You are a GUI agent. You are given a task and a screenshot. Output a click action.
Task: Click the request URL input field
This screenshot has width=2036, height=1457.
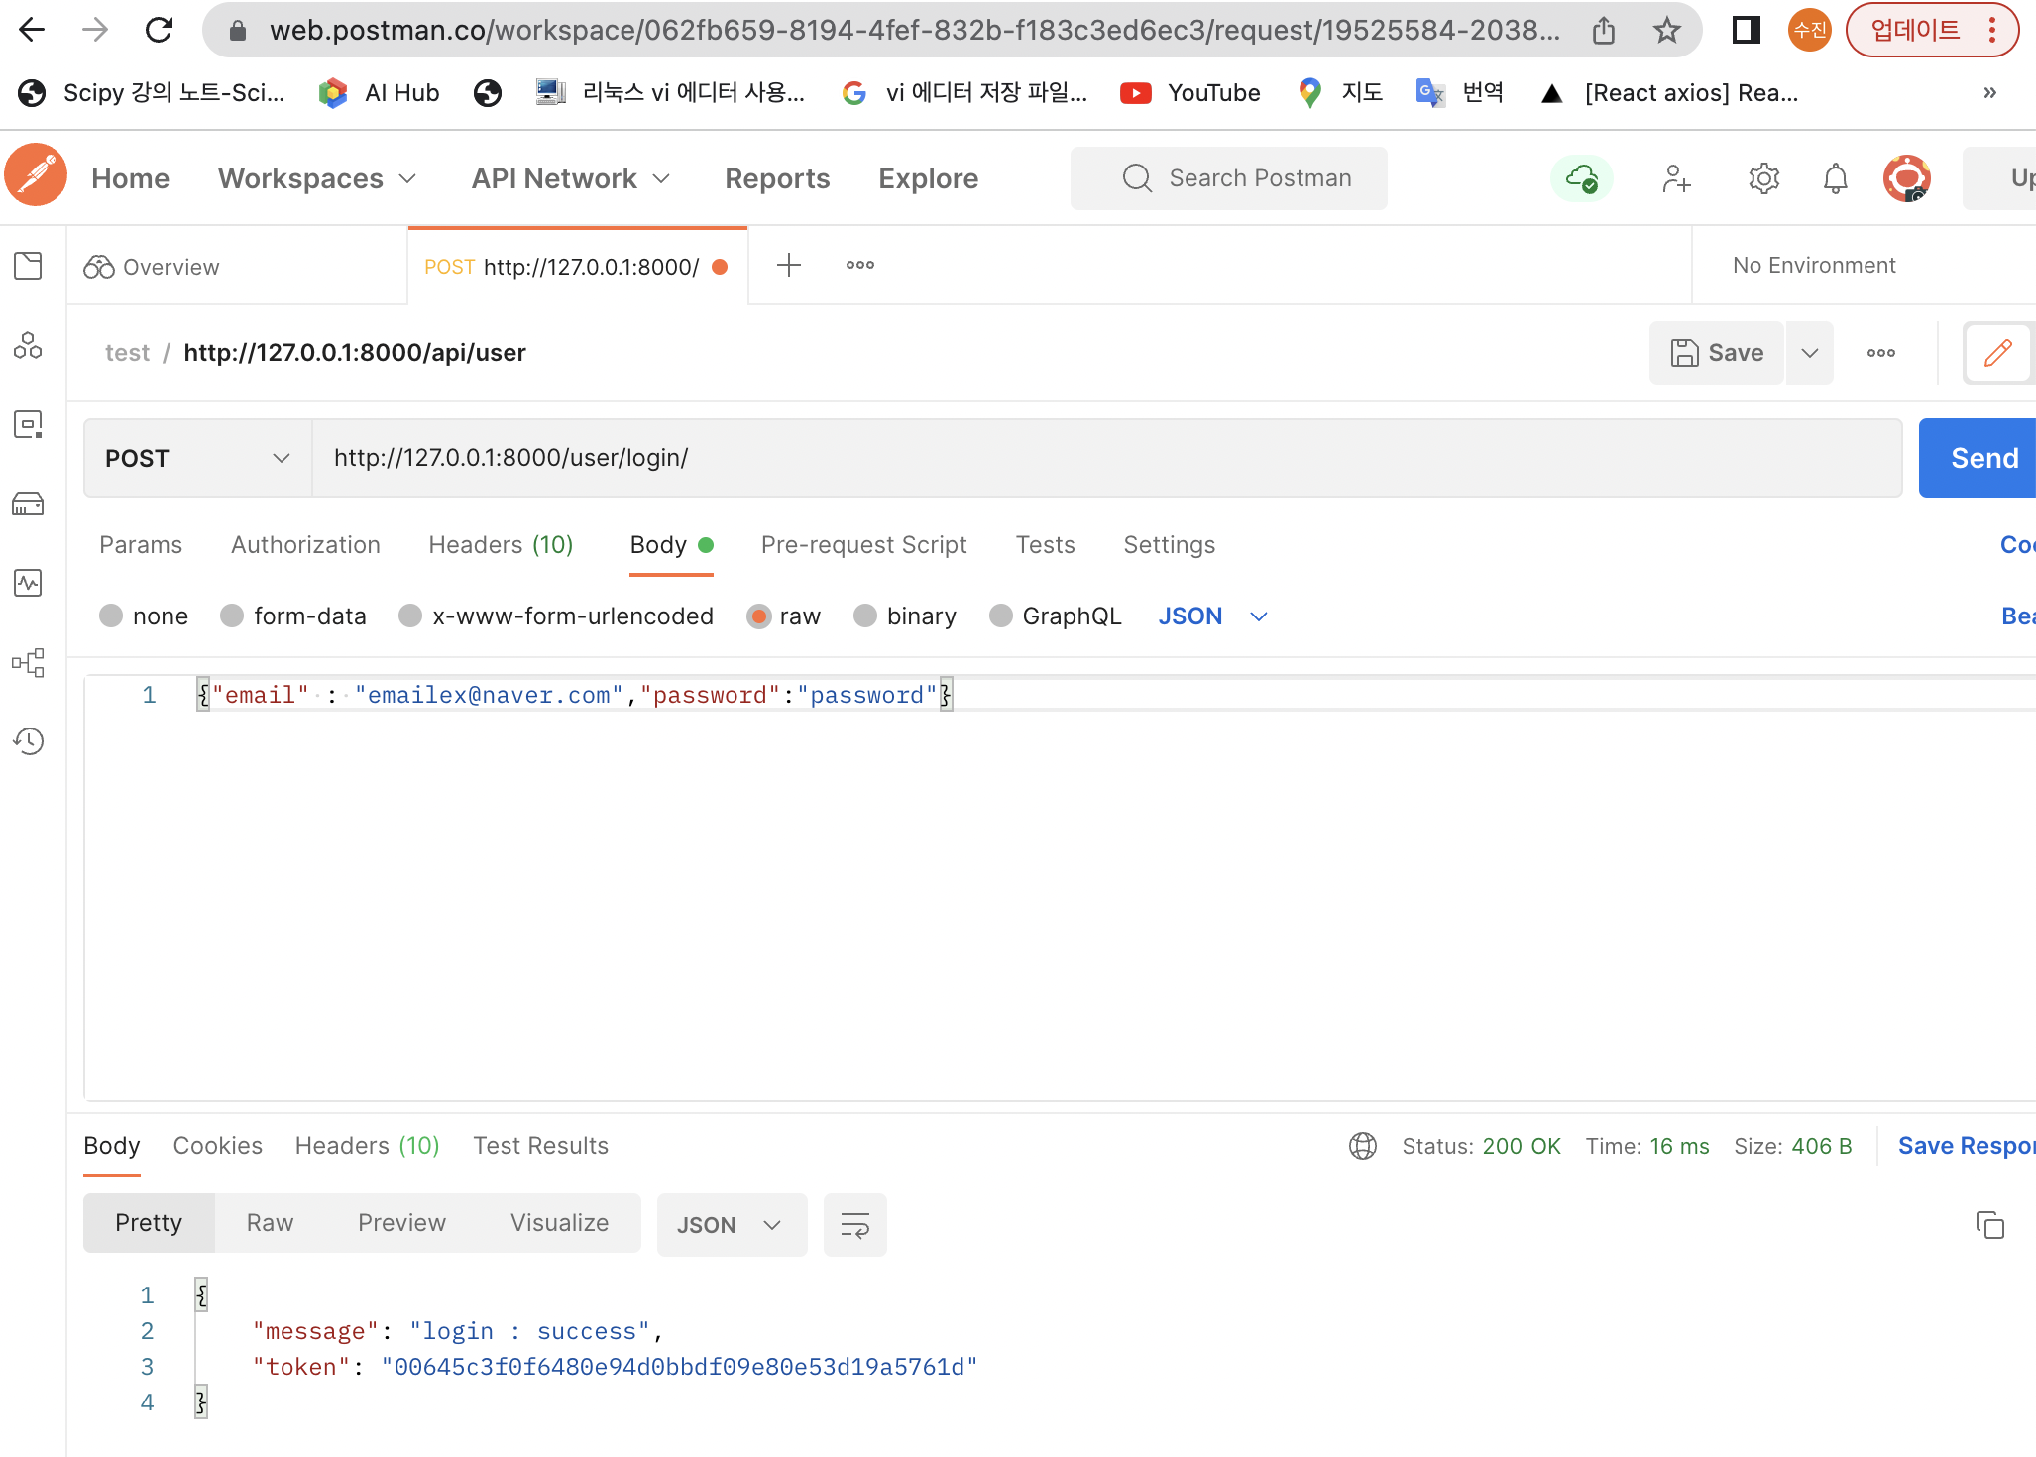click(1105, 458)
